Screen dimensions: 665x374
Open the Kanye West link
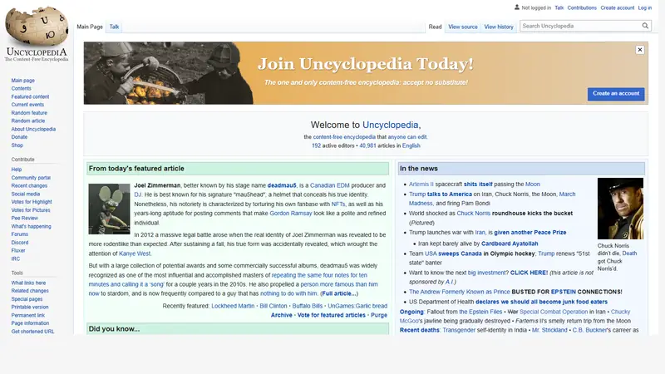[135, 254]
